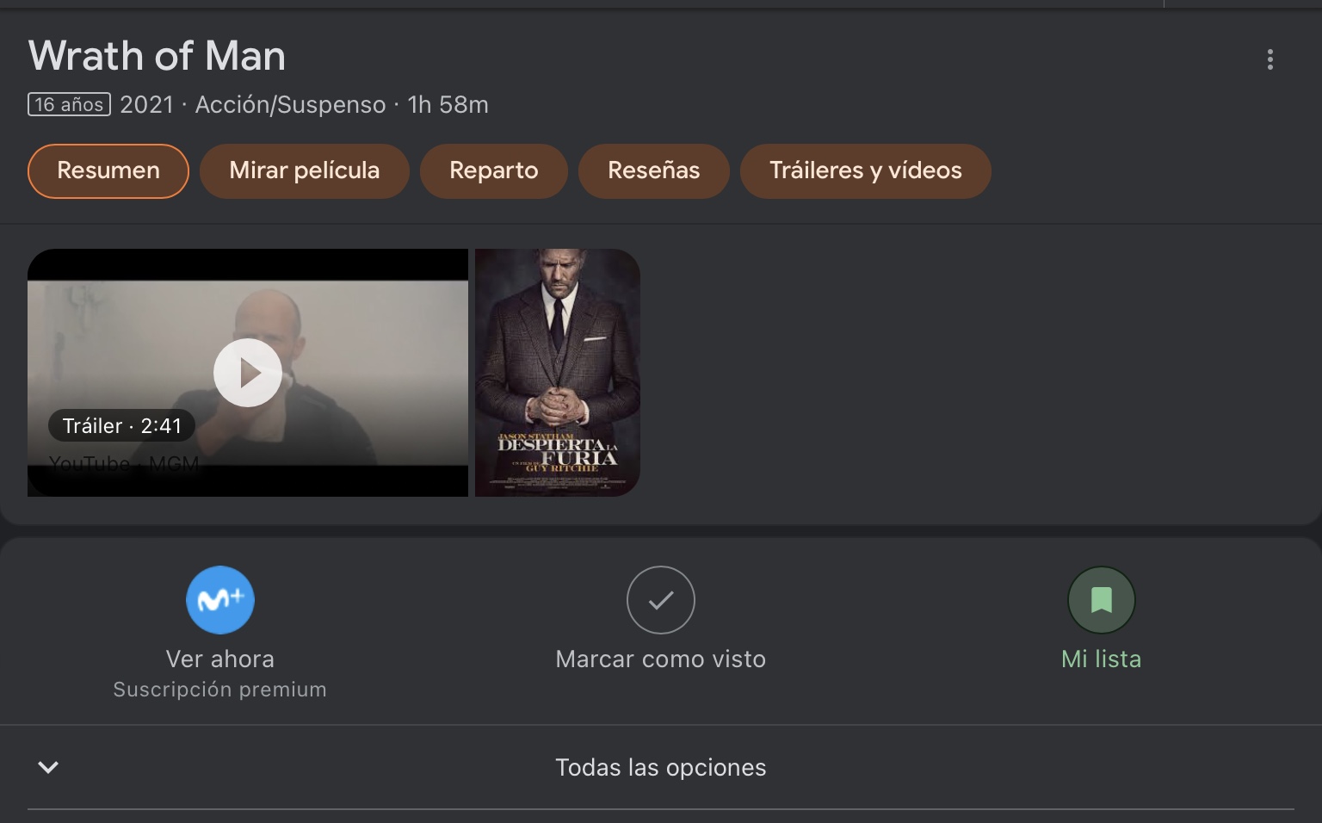
Task: Toggle the Mi lista bookmark icon
Action: pyautogui.click(x=1102, y=600)
